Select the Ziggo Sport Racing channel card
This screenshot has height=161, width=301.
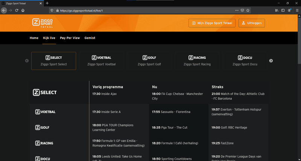click(197, 61)
